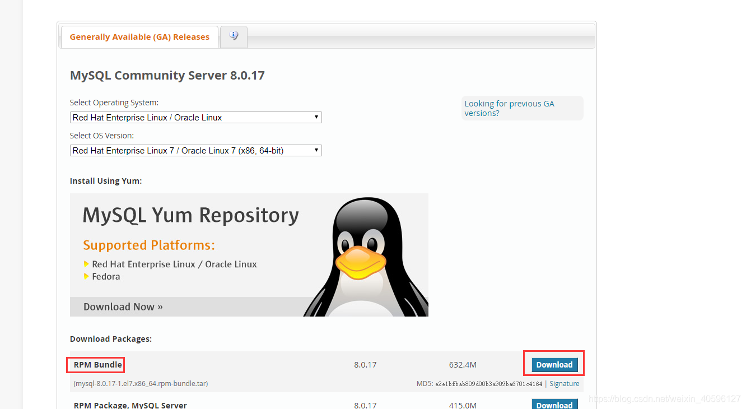
Task: Download the RPM Bundle package
Action: 554,365
